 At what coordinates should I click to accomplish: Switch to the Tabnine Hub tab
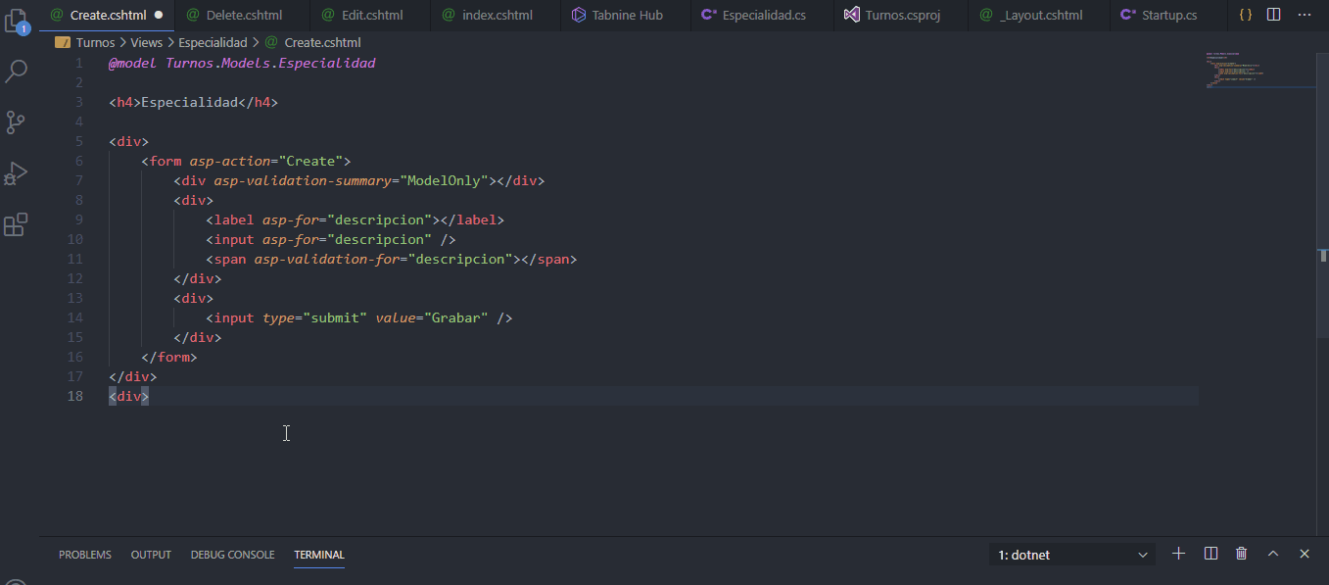pos(627,15)
